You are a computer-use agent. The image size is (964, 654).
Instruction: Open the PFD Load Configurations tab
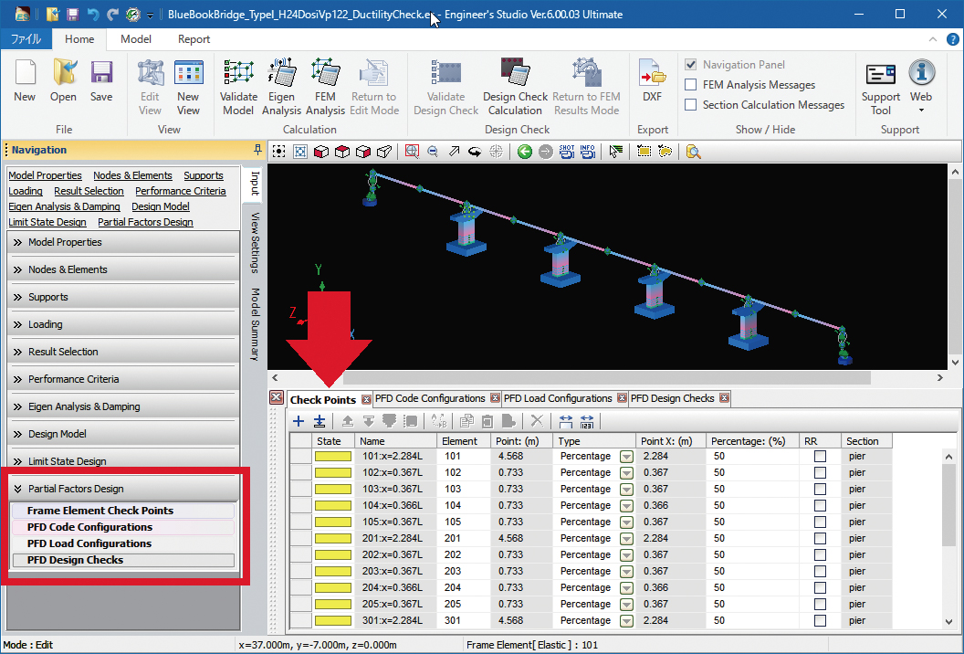pos(558,398)
